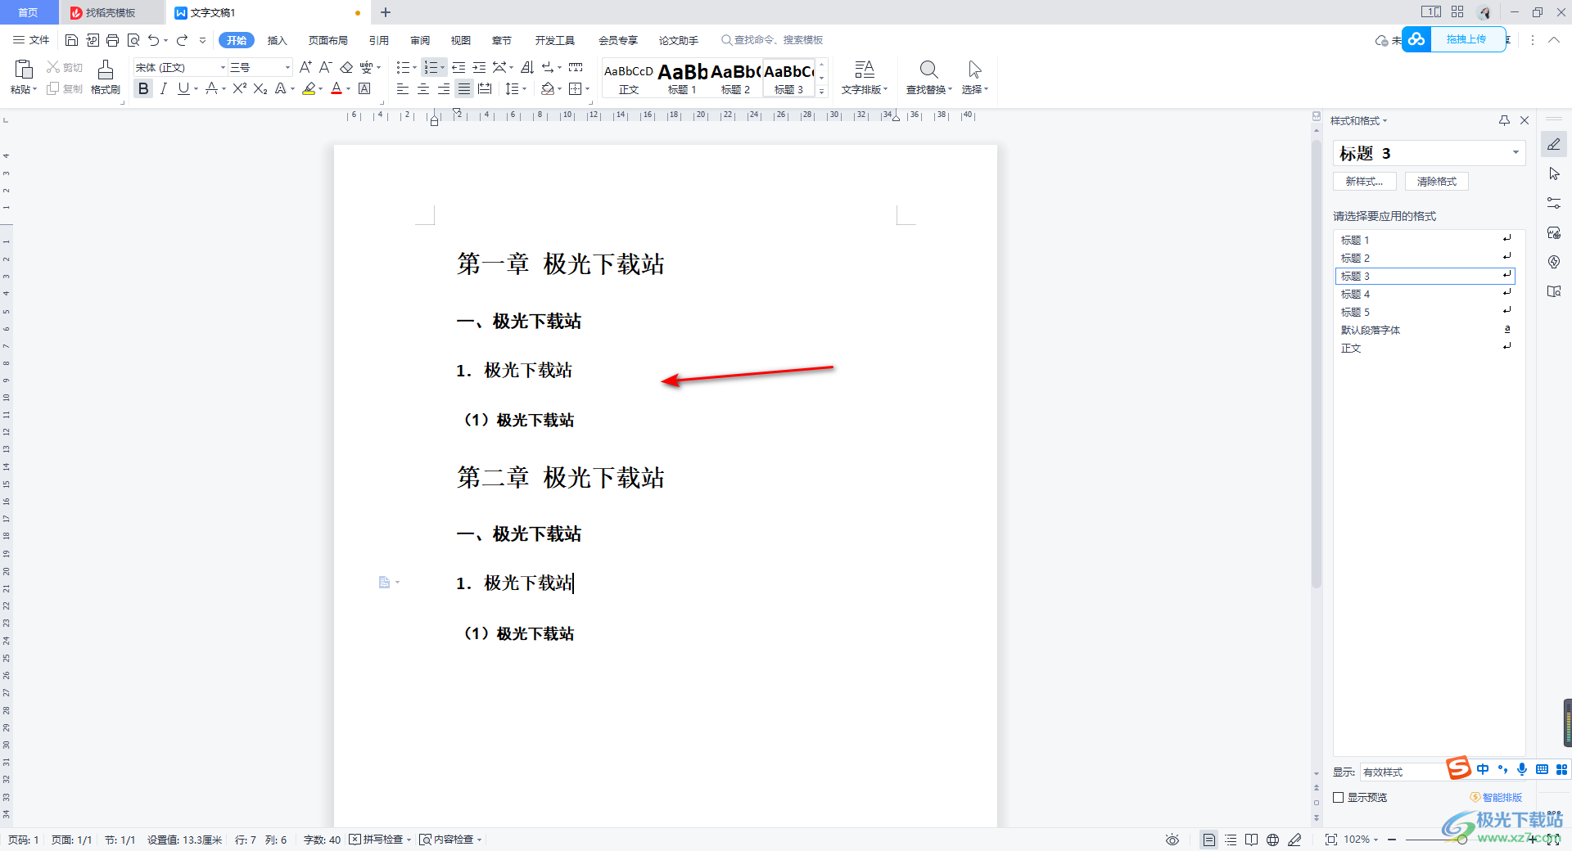This screenshot has height=851, width=1572.
Task: Enable the Show Preview checkbox
Action: pos(1339,797)
